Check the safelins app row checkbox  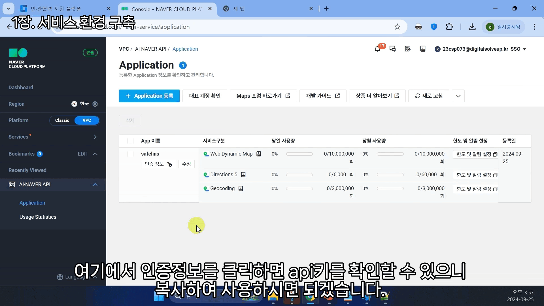[130, 154]
